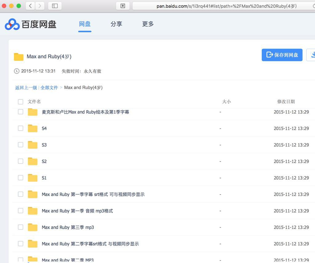Image resolution: width=315 pixels, height=263 pixels.
Task: Check the box for 麦克斯和卢比 绘本 folder
Action: pyautogui.click(x=21, y=112)
